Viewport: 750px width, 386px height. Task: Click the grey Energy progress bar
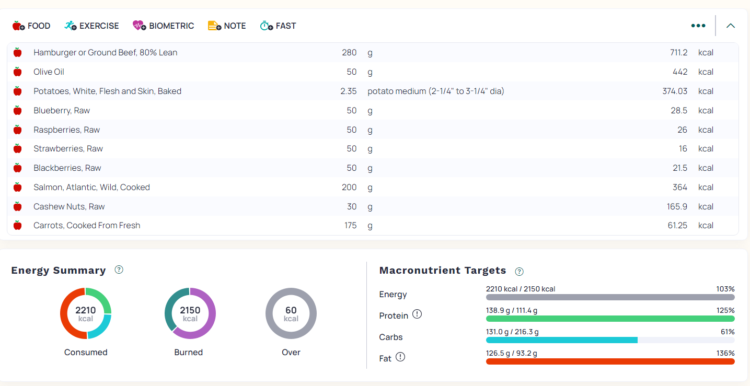pyautogui.click(x=610, y=297)
